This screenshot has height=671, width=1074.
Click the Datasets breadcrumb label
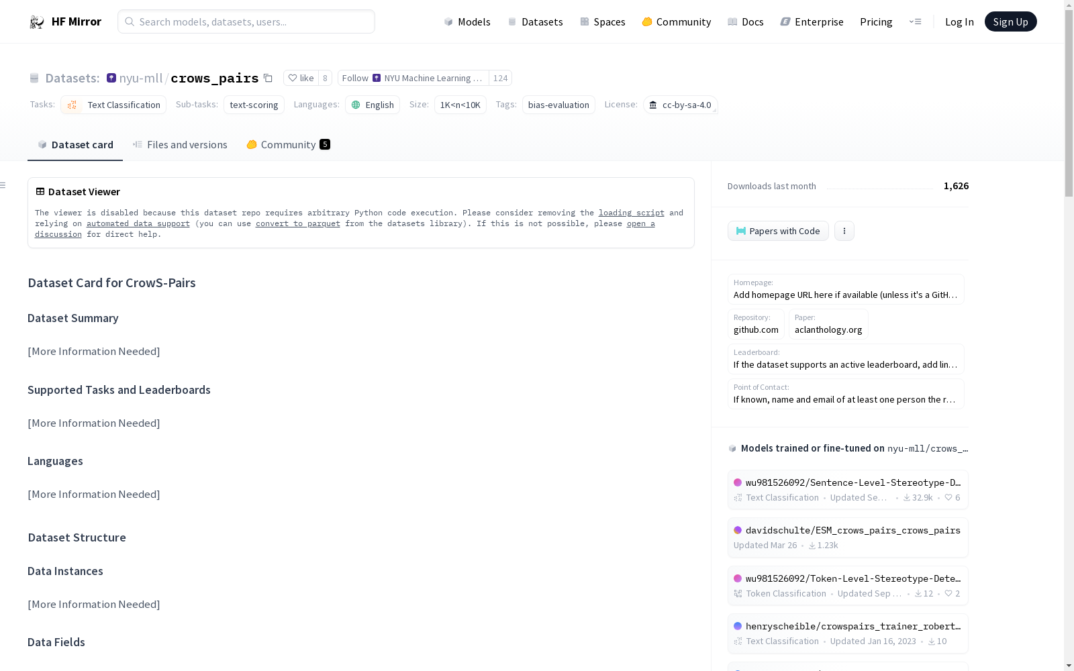pos(72,78)
